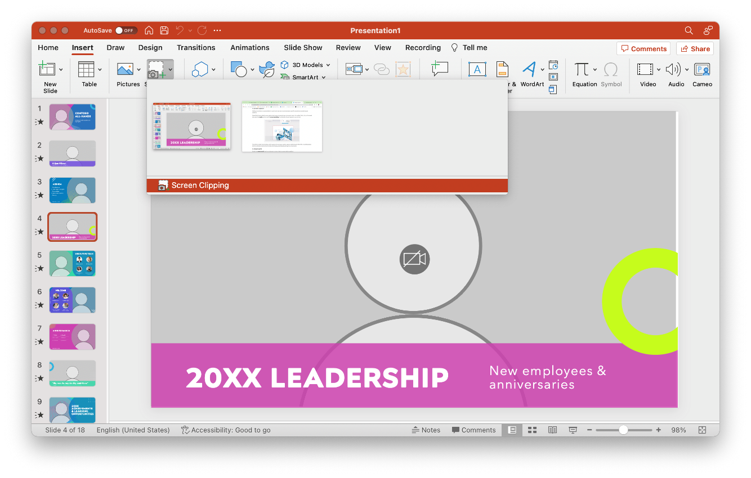The height and width of the screenshot is (478, 751).
Task: Click Accessibility: Good to go status
Action: tap(225, 430)
